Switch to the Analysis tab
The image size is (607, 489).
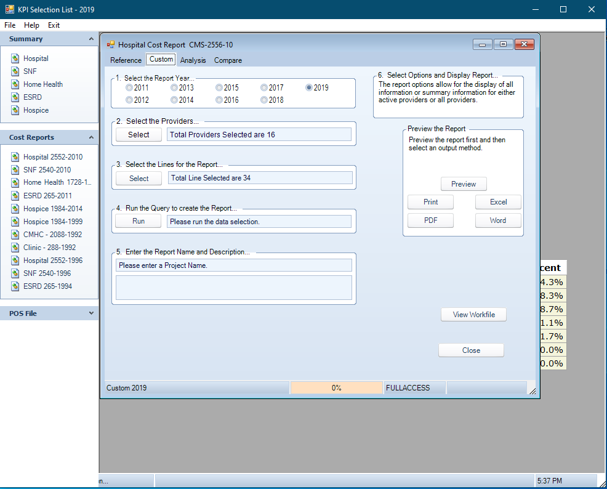tap(193, 60)
